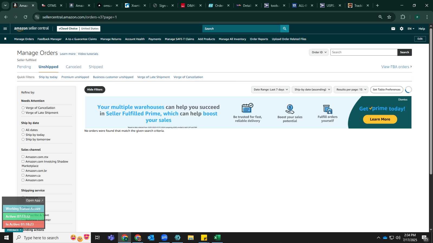The image size is (433, 243).
Task: Check the Amazon.ca sales channel
Action: 23,175
